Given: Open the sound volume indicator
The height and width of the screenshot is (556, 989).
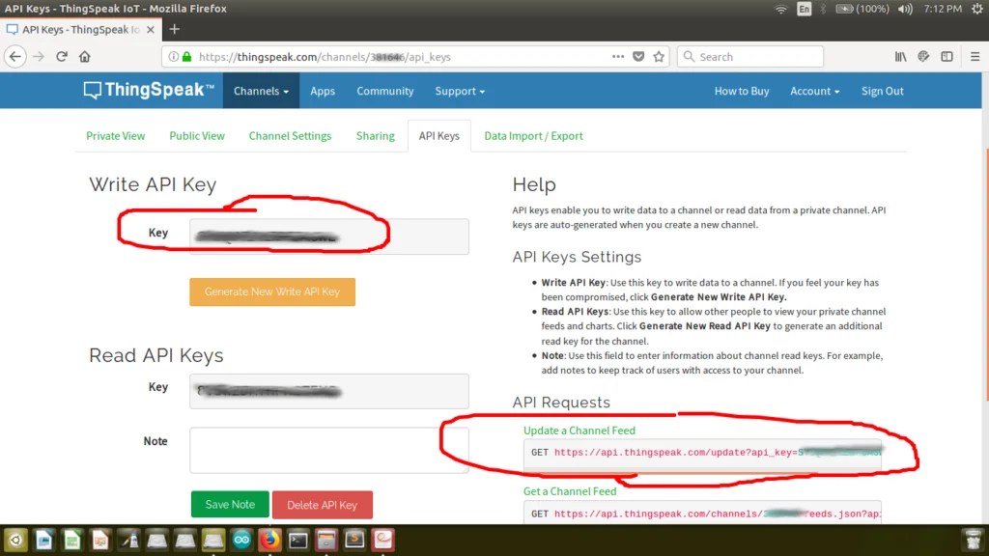Looking at the screenshot, I should coord(905,9).
